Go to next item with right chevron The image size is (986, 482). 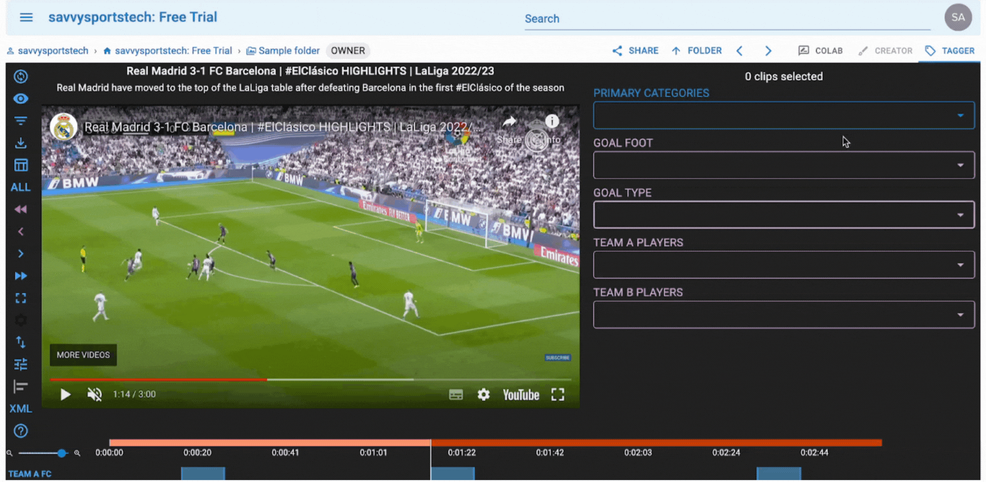coord(768,51)
